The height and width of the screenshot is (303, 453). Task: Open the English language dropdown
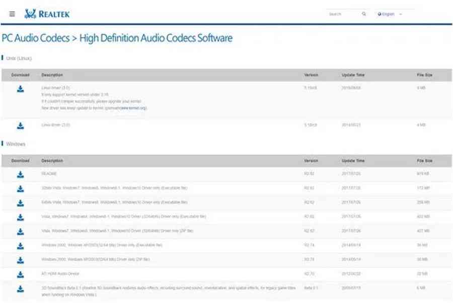pyautogui.click(x=390, y=14)
